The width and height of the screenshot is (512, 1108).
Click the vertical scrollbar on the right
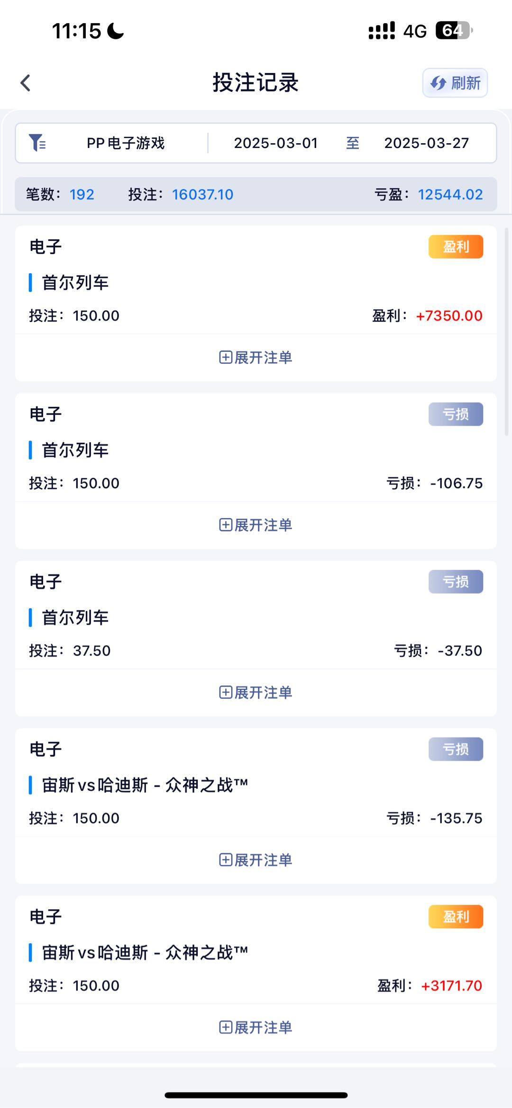[x=506, y=332]
